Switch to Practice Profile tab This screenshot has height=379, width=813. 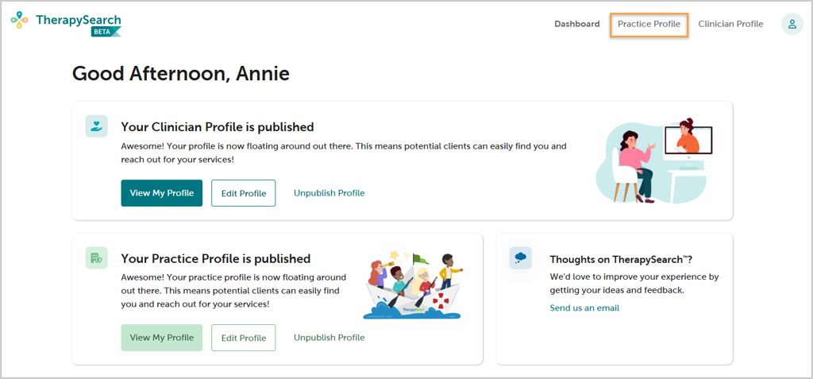pos(649,24)
